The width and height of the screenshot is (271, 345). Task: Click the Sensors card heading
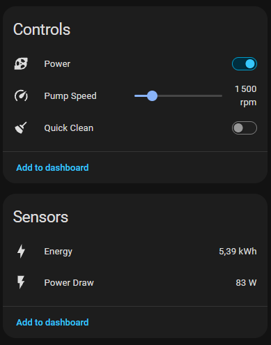pyautogui.click(x=40, y=217)
